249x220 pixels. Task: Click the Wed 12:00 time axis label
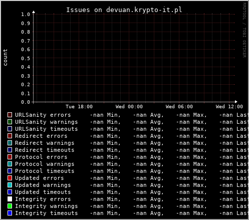[229, 107]
